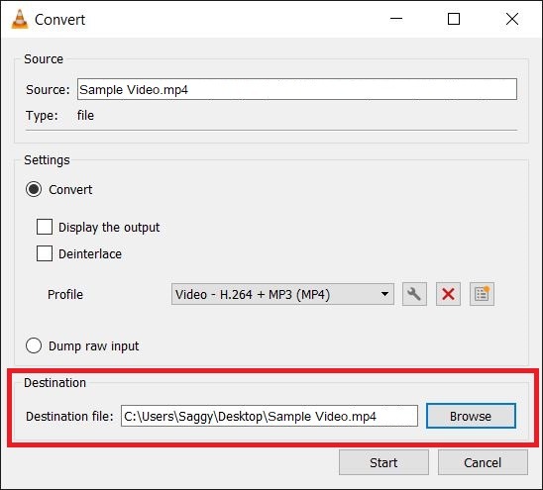Image resolution: width=543 pixels, height=490 pixels.
Task: Click into the Source field
Action: [x=297, y=90]
